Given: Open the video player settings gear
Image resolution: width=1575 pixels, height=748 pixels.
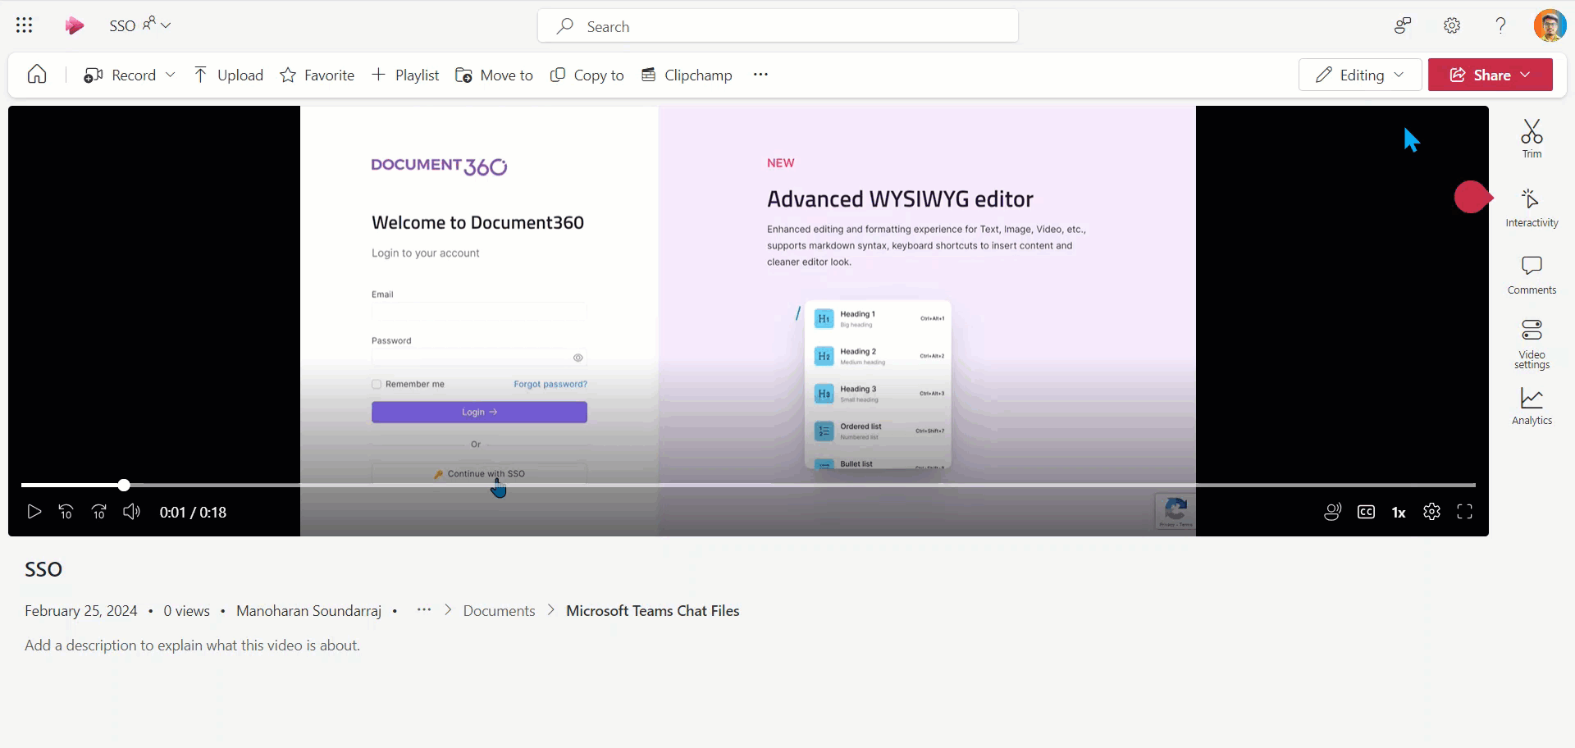Looking at the screenshot, I should pyautogui.click(x=1431, y=512).
